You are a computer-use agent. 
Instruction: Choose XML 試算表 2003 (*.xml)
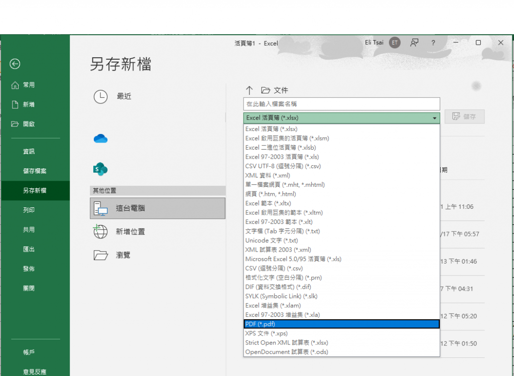point(341,250)
